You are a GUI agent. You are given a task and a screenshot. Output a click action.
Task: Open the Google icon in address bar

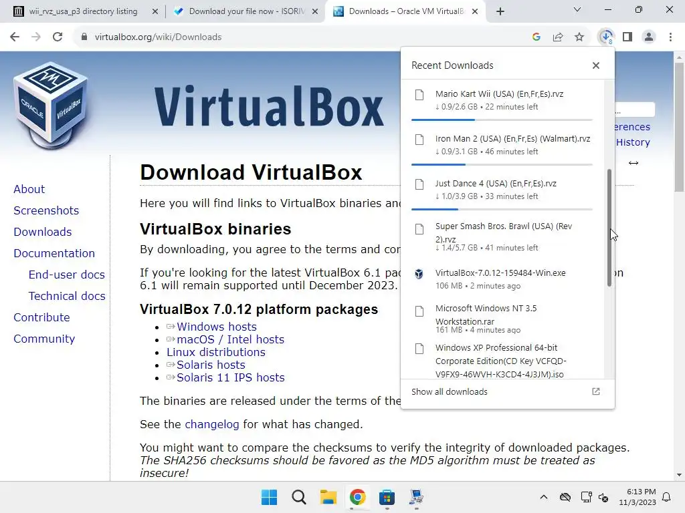pyautogui.click(x=536, y=37)
